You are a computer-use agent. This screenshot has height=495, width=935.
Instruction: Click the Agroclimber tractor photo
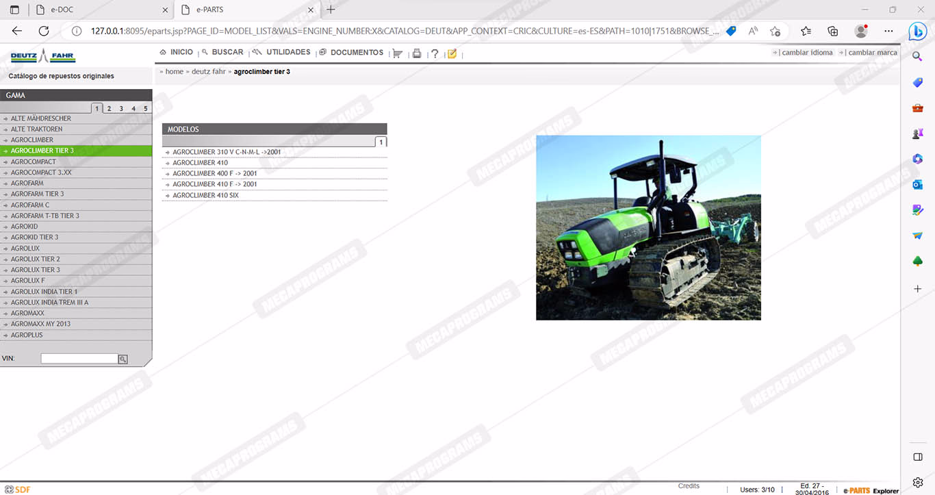click(648, 227)
